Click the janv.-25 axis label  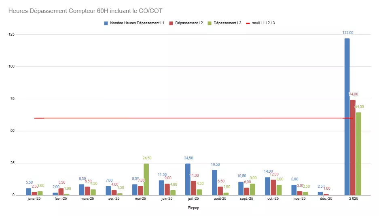(34, 199)
